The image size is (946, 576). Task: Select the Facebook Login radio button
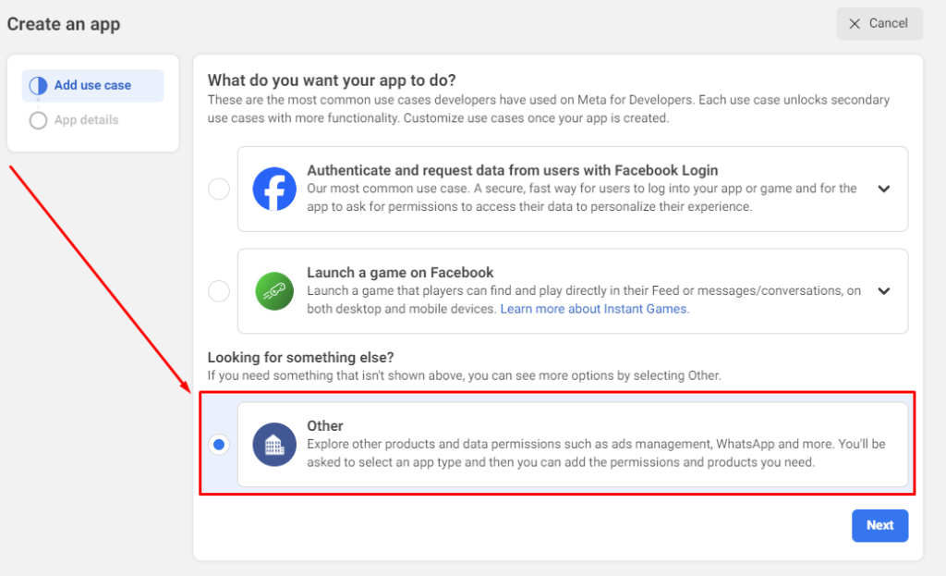pyautogui.click(x=219, y=189)
